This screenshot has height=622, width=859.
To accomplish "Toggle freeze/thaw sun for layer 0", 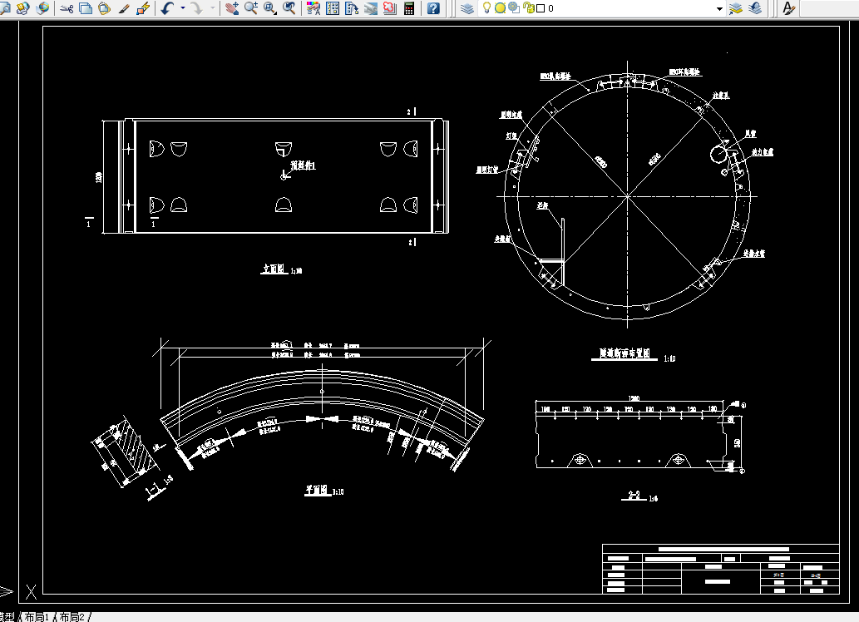I will tap(500, 8).
